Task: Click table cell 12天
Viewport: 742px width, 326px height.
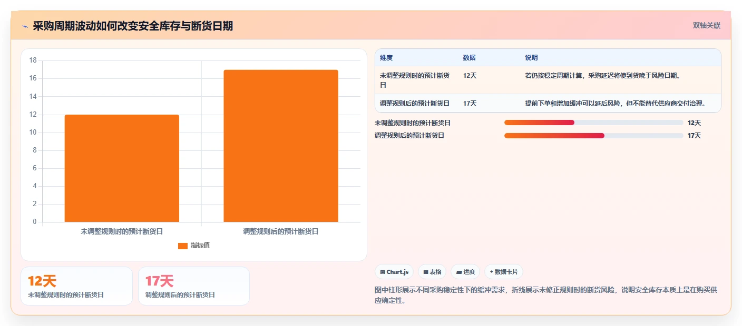Action: (x=470, y=75)
